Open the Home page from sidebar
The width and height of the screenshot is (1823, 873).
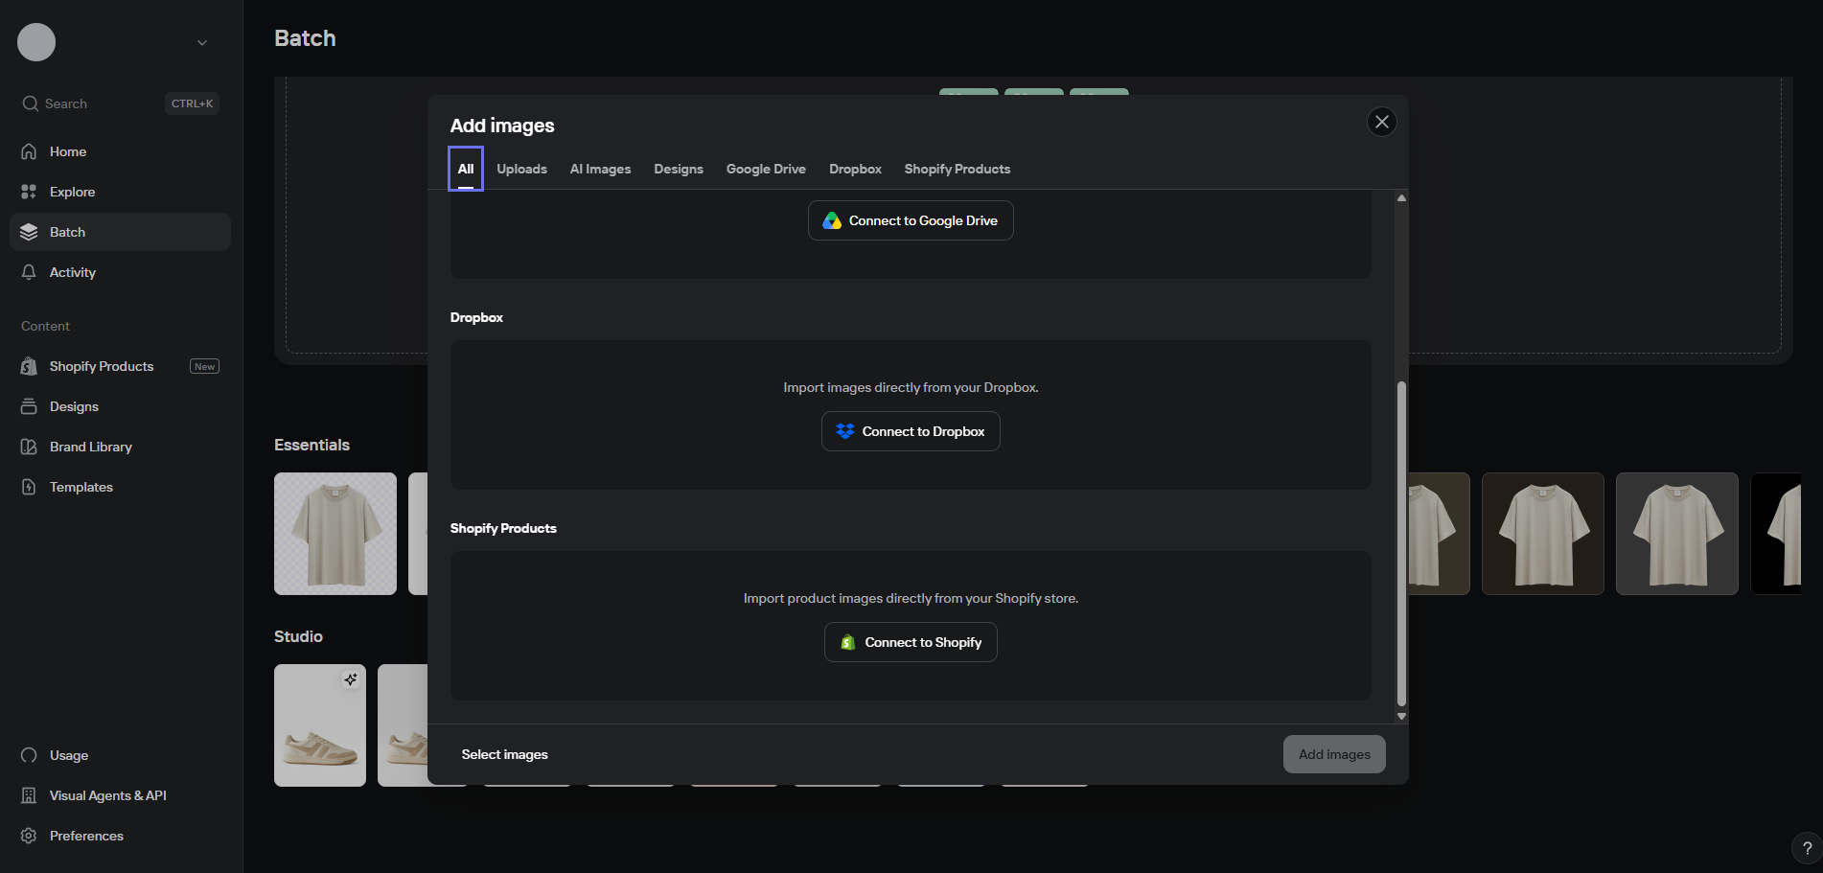point(120,151)
